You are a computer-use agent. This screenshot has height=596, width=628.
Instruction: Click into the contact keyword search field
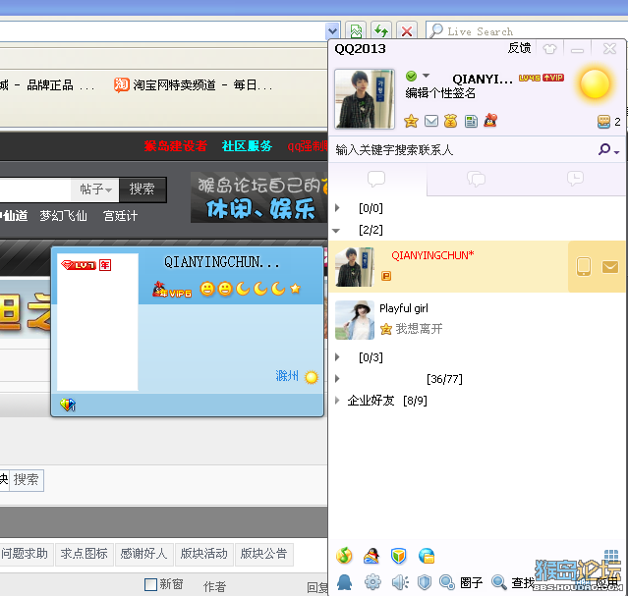point(461,149)
